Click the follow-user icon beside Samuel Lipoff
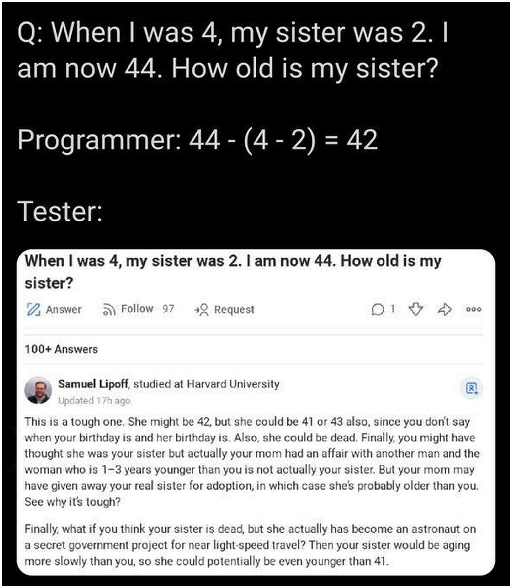The height and width of the screenshot is (588, 512). [x=472, y=388]
